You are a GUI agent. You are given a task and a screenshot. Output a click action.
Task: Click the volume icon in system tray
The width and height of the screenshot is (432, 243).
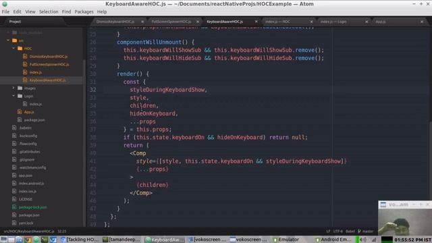tap(363, 240)
